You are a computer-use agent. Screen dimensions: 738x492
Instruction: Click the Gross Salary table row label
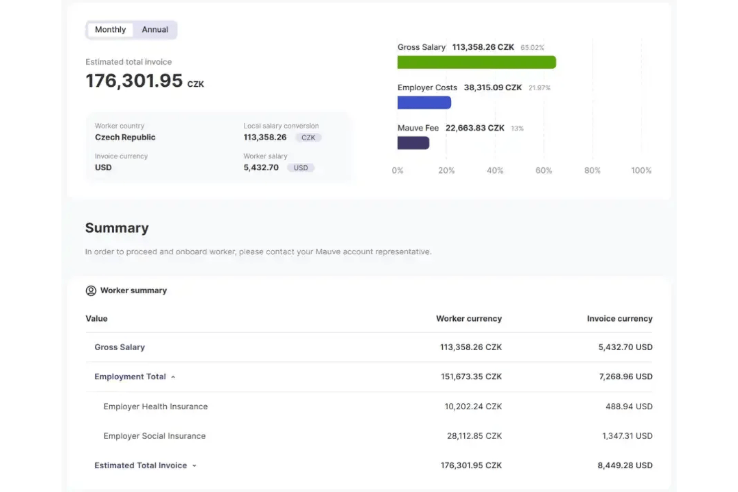pyautogui.click(x=120, y=347)
